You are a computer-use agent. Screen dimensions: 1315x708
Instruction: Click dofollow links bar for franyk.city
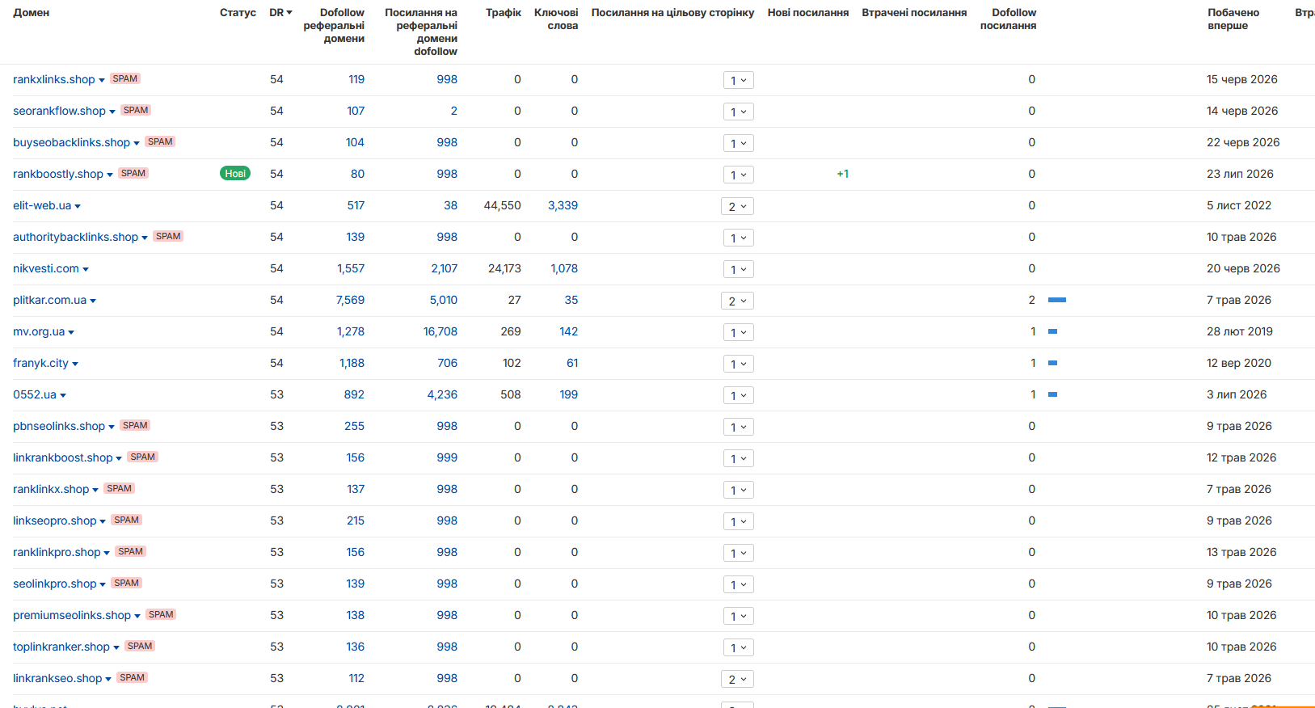(1052, 363)
